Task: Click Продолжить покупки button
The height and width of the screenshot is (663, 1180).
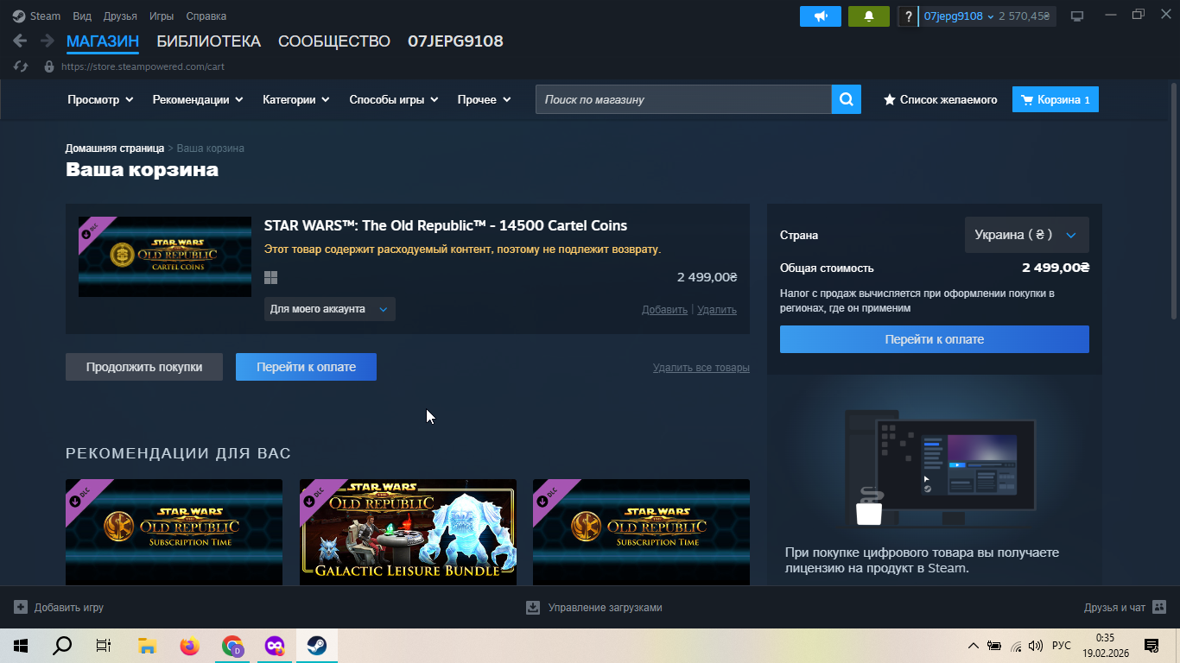Action: click(x=144, y=367)
